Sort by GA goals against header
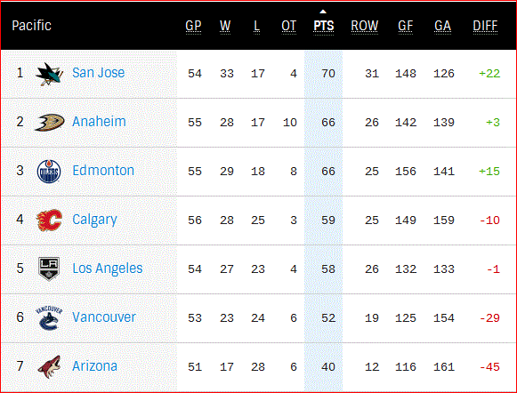This screenshot has width=517, height=393. [442, 26]
